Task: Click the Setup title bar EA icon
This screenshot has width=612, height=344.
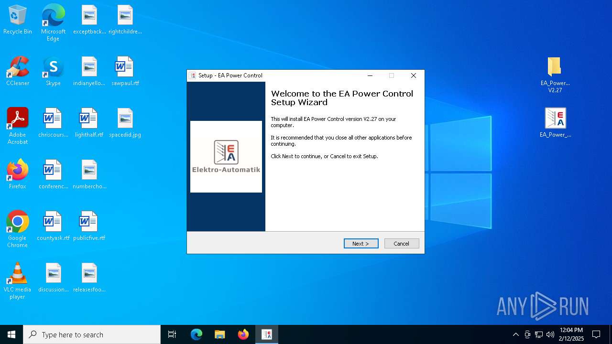Action: pos(193,75)
